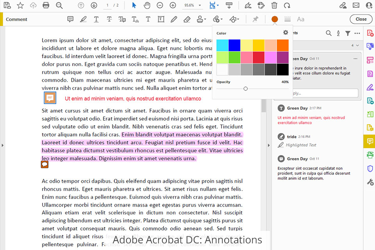This screenshot has width=375, height=250.
Task: Open the 95.6% zoom level dropdown
Action: 193,5
